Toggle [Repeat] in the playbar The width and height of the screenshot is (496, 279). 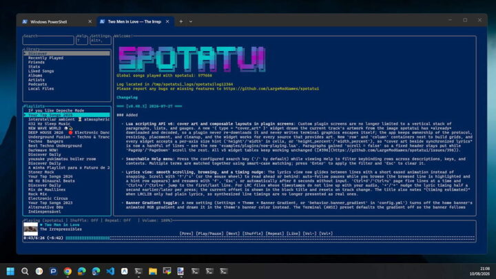[275, 234]
